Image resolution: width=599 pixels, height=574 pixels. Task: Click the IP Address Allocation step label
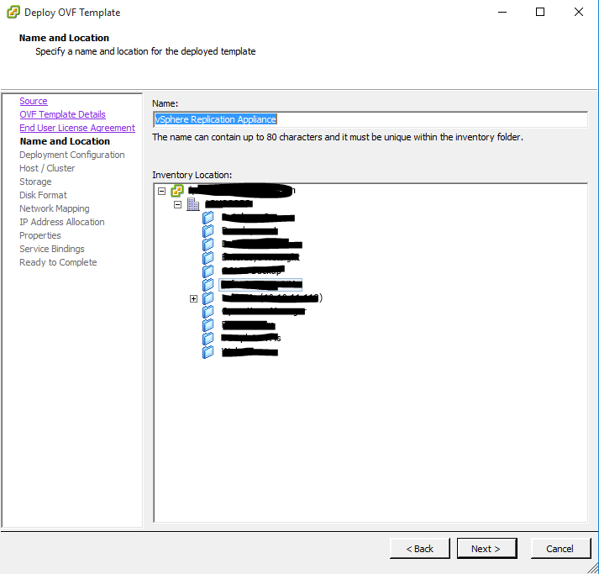(x=62, y=222)
